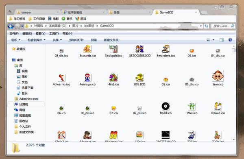Click the arrow after 计算机 in path
The height and width of the screenshot is (159, 244).
tap(46, 26)
